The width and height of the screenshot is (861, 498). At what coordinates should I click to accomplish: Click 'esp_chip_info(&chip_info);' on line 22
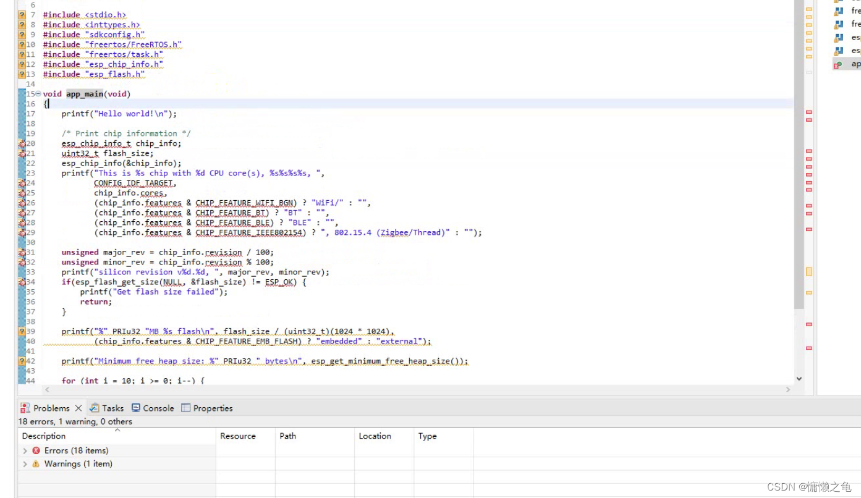click(x=122, y=163)
